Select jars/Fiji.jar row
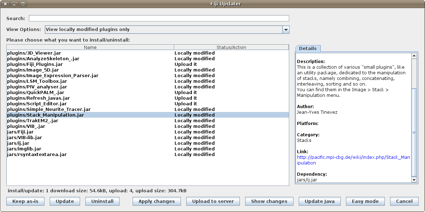Viewport: 425px width, 212px height. pos(148,132)
